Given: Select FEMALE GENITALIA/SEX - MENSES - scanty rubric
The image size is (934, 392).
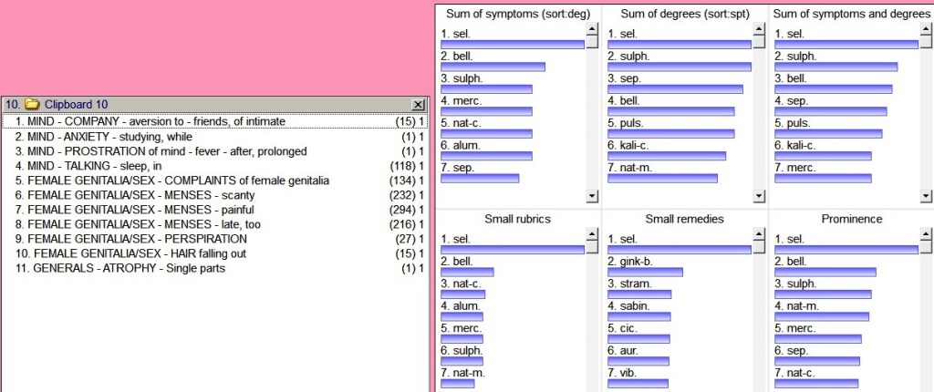Looking at the screenshot, I should (135, 195).
